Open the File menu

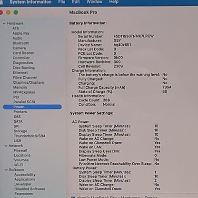tap(61, 2)
